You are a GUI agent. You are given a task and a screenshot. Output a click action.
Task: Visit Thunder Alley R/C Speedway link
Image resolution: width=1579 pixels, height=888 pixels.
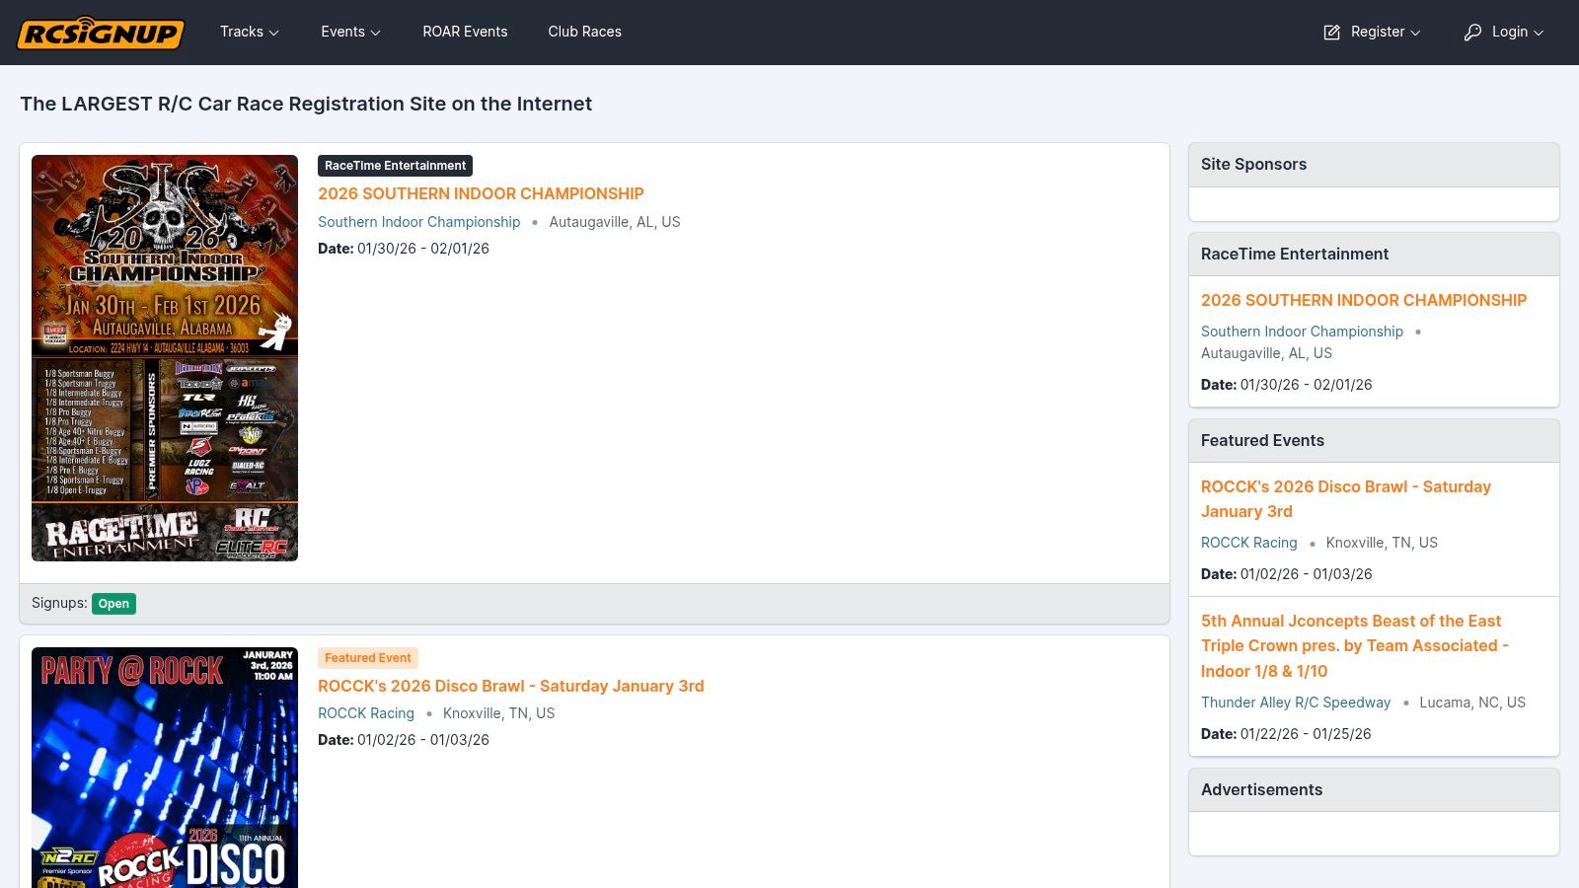tap(1296, 703)
